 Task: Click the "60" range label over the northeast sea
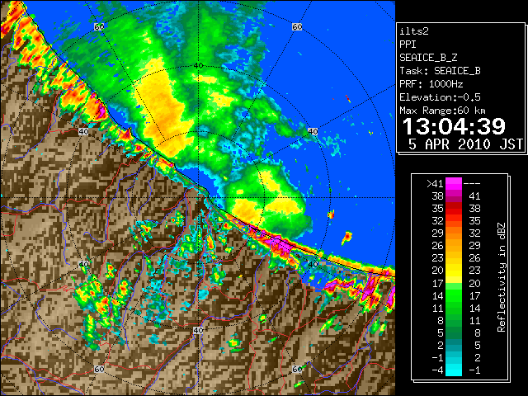coord(297,26)
